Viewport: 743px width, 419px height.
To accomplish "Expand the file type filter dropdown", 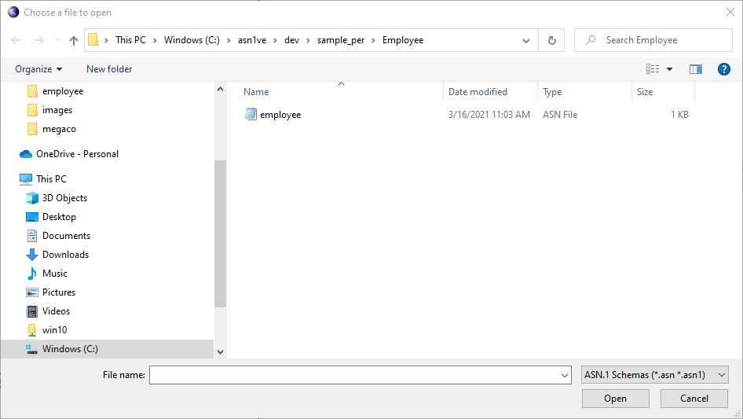I will pos(723,376).
